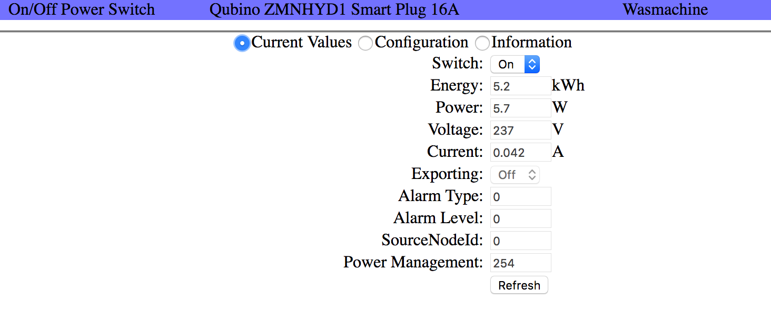Click the Energy value field 5.2
Image resolution: width=771 pixels, height=319 pixels.
click(x=521, y=86)
